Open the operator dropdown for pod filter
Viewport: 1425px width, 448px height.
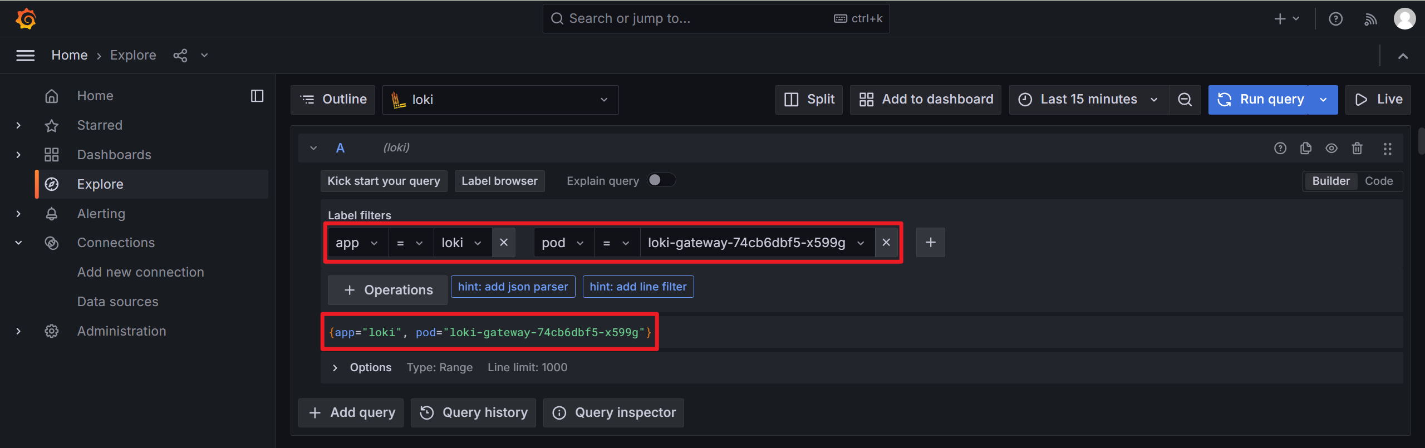coord(617,243)
